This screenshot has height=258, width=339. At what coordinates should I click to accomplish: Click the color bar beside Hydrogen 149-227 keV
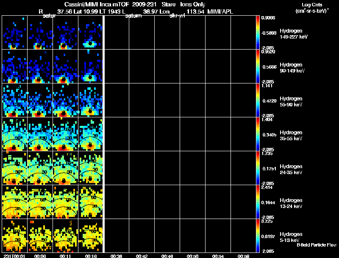[258, 33]
